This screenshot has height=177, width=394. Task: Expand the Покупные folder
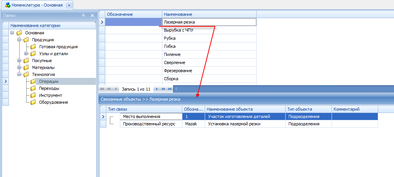coord(19,61)
